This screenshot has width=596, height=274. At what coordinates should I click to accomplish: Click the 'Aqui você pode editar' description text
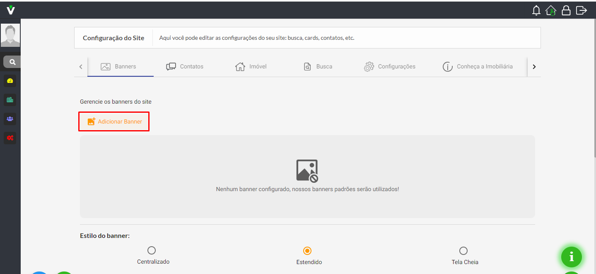click(x=257, y=38)
